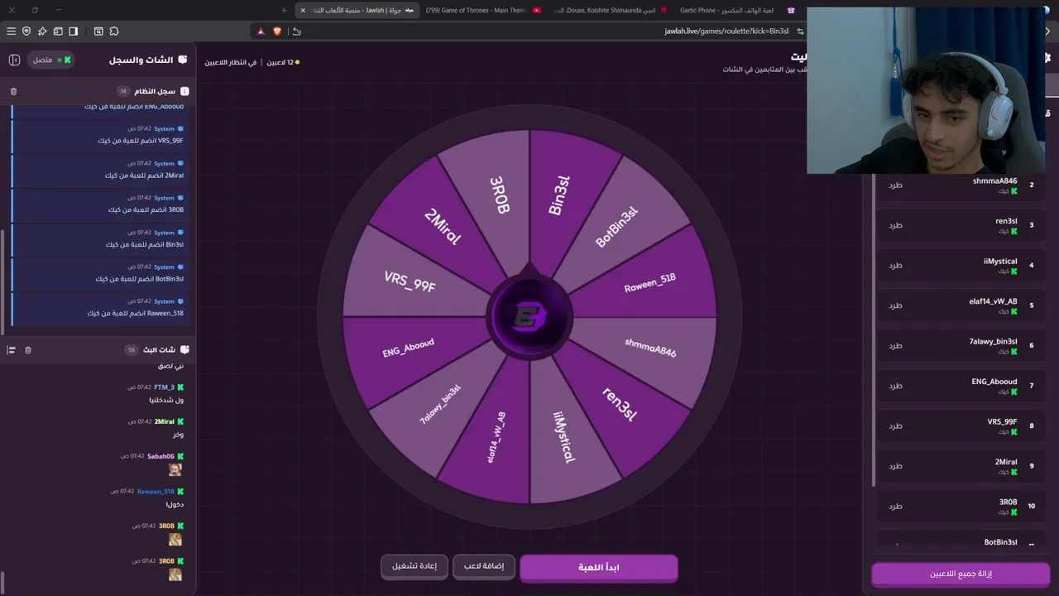Click the Brave Rewards triangle icon

tap(260, 31)
